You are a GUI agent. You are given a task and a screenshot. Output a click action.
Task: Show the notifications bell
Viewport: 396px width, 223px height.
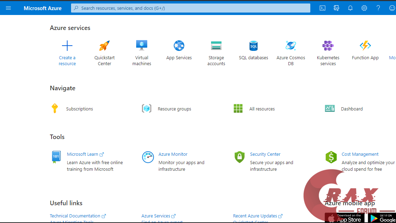click(350, 8)
